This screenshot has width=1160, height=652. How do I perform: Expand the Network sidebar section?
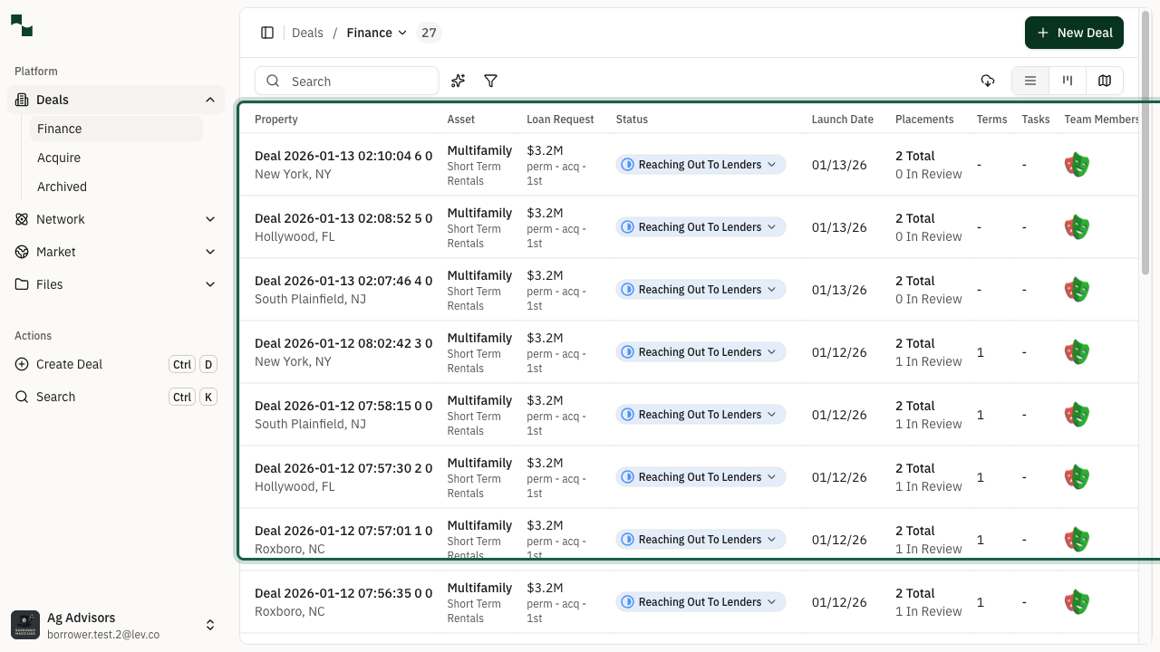pos(210,219)
